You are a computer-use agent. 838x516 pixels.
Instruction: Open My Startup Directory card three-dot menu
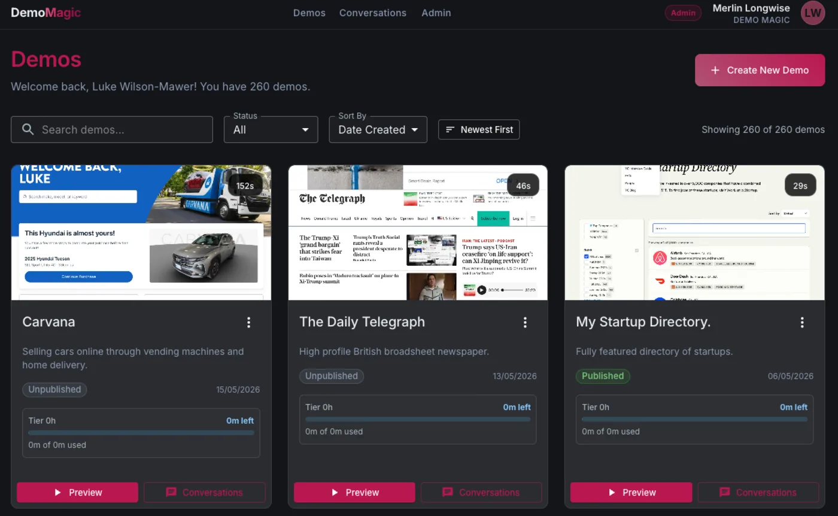(802, 323)
